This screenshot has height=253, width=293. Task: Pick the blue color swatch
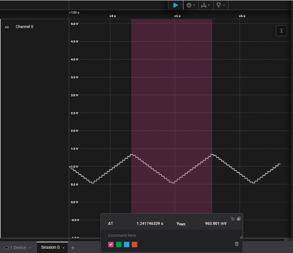(126, 244)
